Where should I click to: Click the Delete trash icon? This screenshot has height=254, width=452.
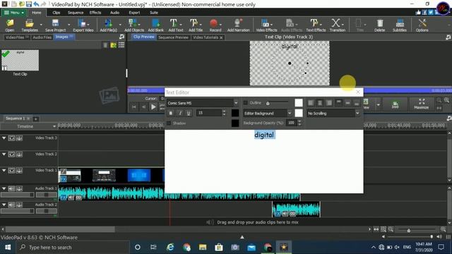pyautogui.click(x=380, y=25)
